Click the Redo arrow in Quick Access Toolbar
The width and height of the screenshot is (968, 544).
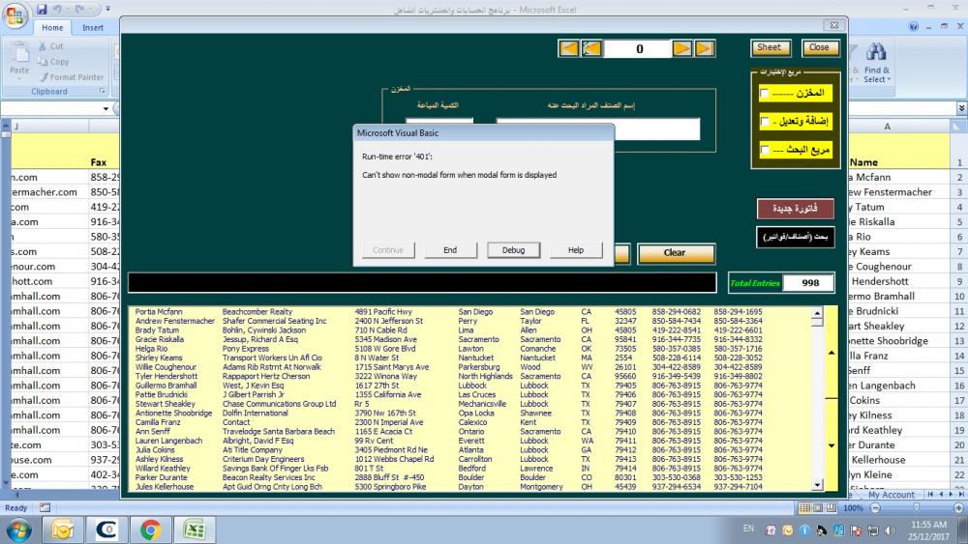pyautogui.click(x=79, y=10)
